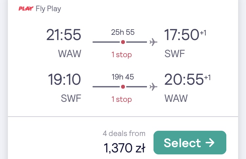Click the 19h 45 duration text
This screenshot has width=246, height=159.
coord(123,77)
